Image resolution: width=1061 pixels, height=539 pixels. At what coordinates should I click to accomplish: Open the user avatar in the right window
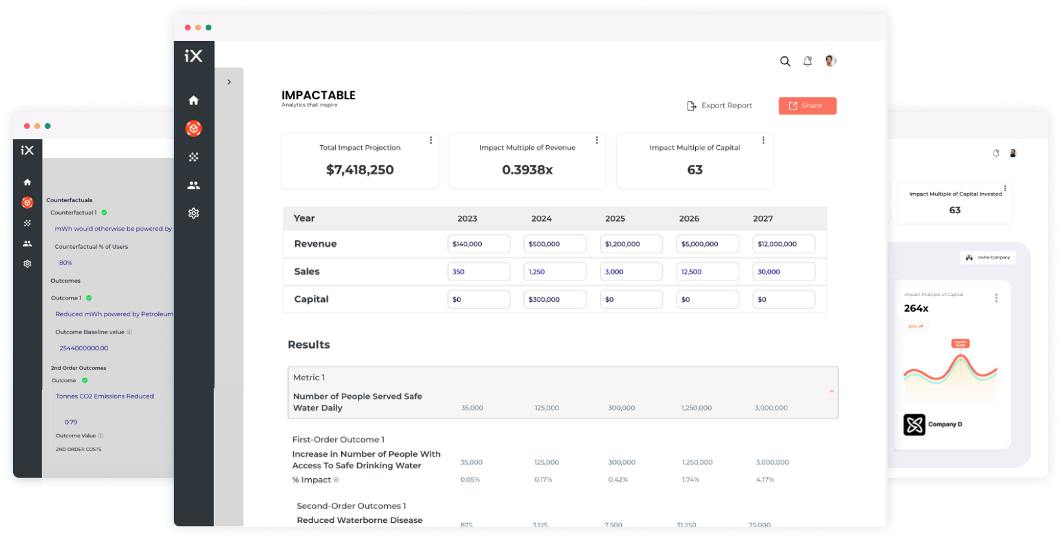coord(1013,154)
